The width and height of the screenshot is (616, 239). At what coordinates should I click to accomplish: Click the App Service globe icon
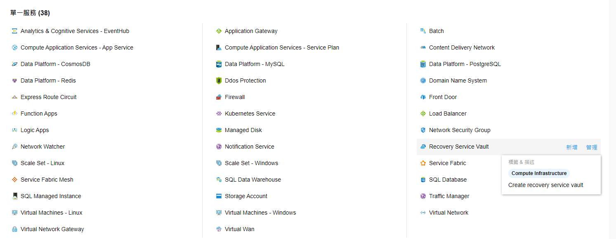point(15,47)
